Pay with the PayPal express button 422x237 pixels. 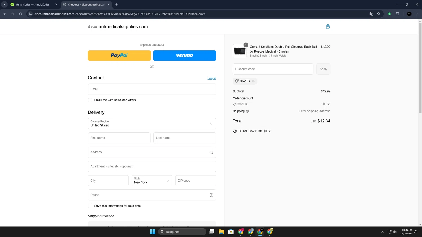(119, 56)
